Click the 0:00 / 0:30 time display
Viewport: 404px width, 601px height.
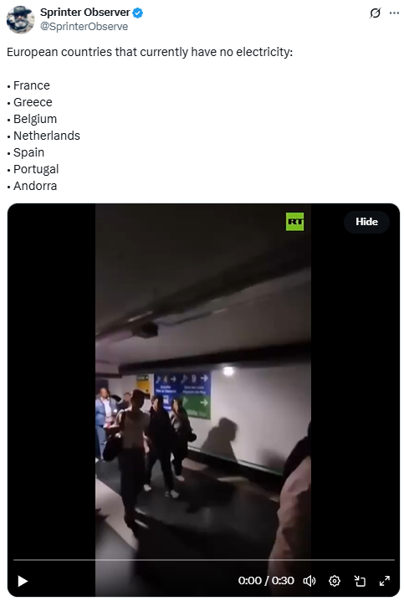[266, 581]
